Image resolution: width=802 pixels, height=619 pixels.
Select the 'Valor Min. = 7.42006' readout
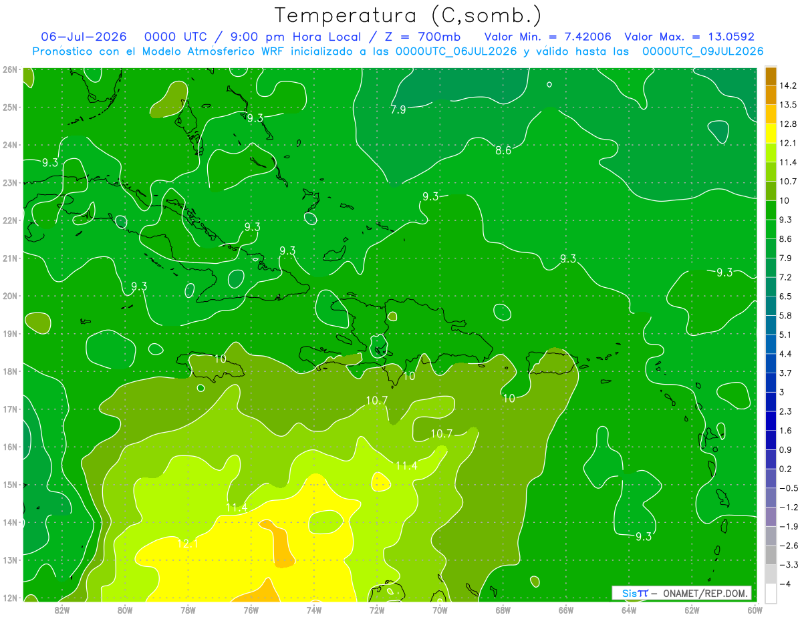pos(547,37)
